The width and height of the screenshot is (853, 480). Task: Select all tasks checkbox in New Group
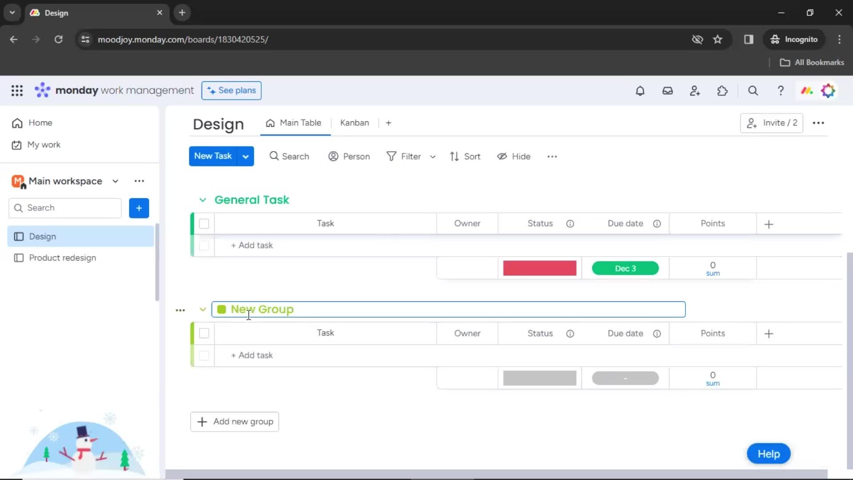(204, 333)
